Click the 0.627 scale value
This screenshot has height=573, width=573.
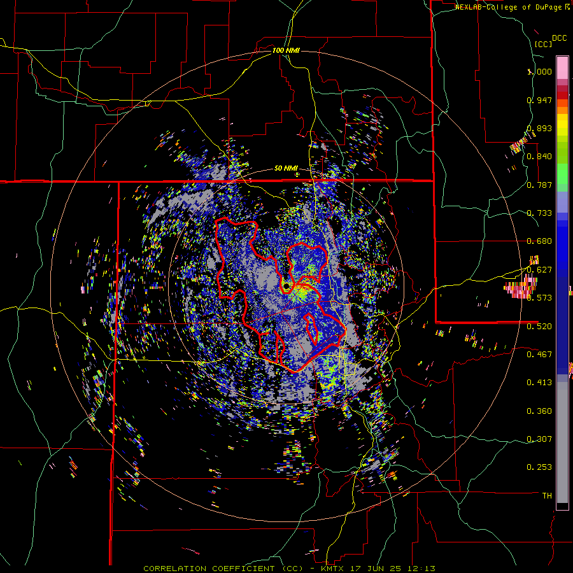[x=539, y=270]
